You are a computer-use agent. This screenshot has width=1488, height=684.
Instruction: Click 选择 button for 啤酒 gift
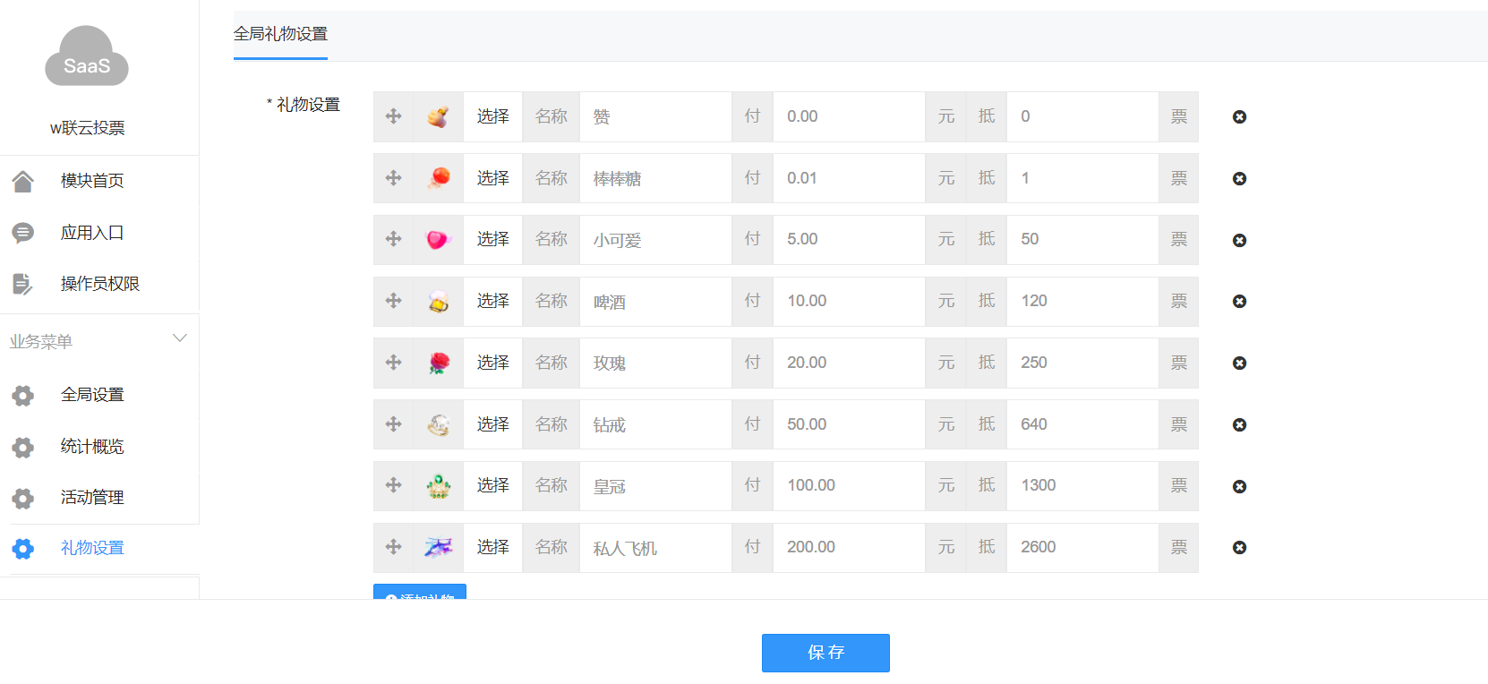coord(493,301)
